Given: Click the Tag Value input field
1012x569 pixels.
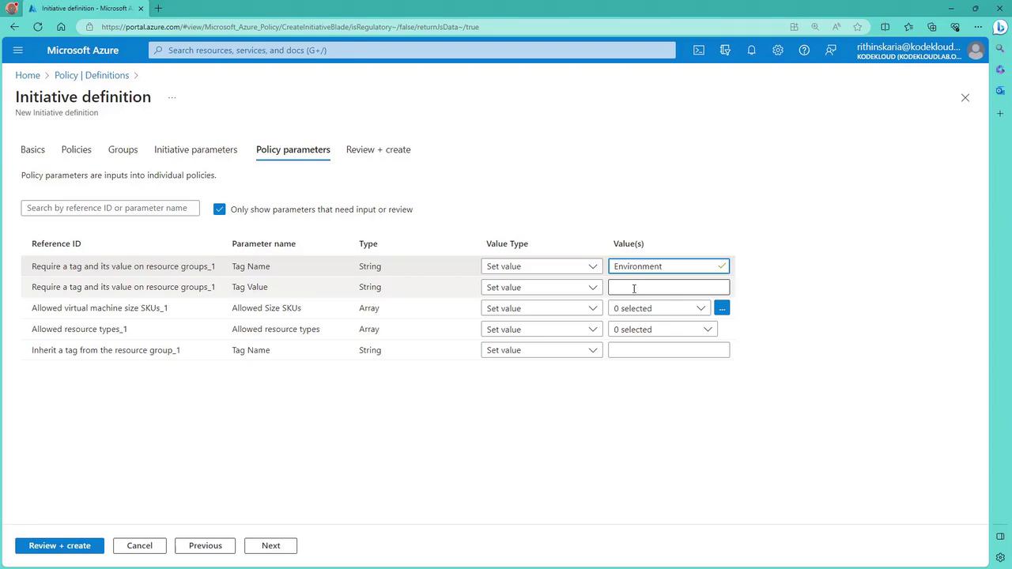Looking at the screenshot, I should click(669, 288).
